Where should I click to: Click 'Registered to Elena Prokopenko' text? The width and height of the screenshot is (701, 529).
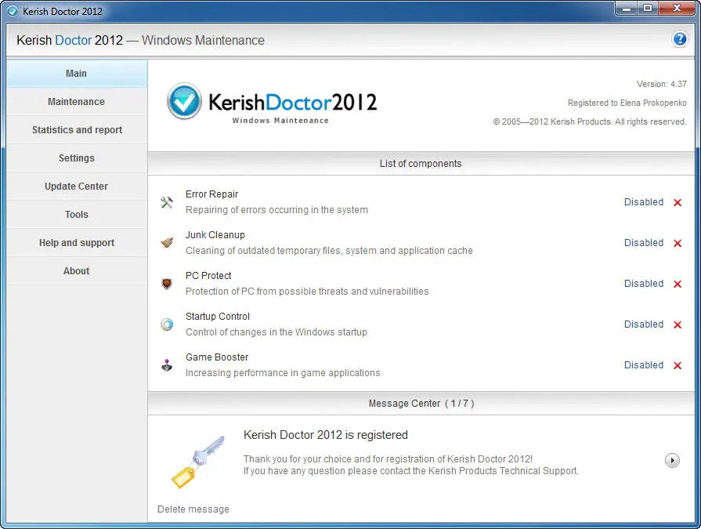627,103
